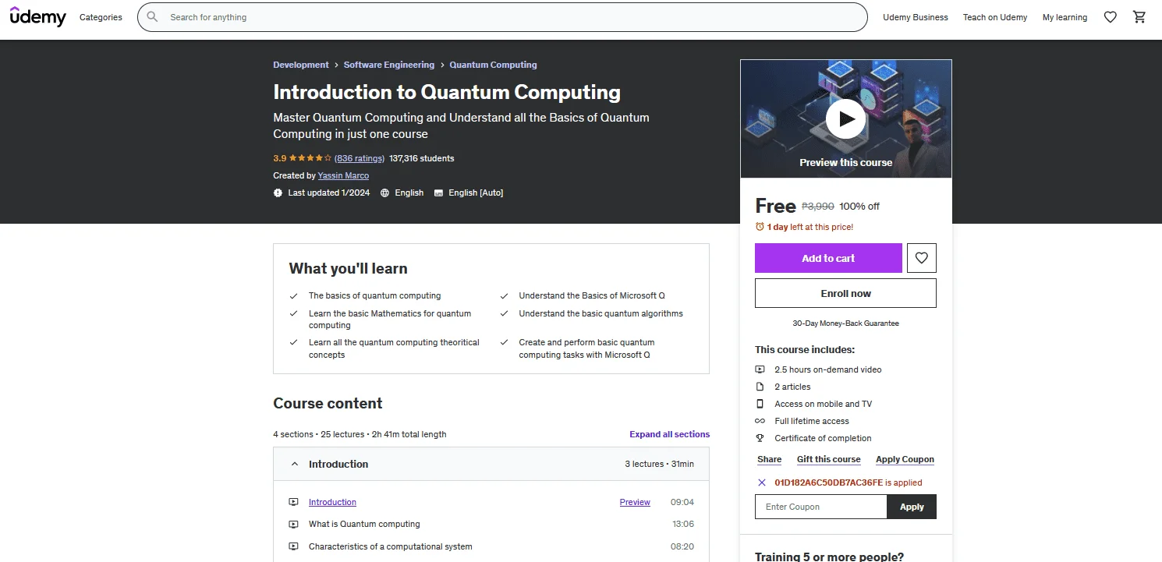The image size is (1162, 562).
Task: Click the alarm clock icon by price
Action: [x=760, y=227]
